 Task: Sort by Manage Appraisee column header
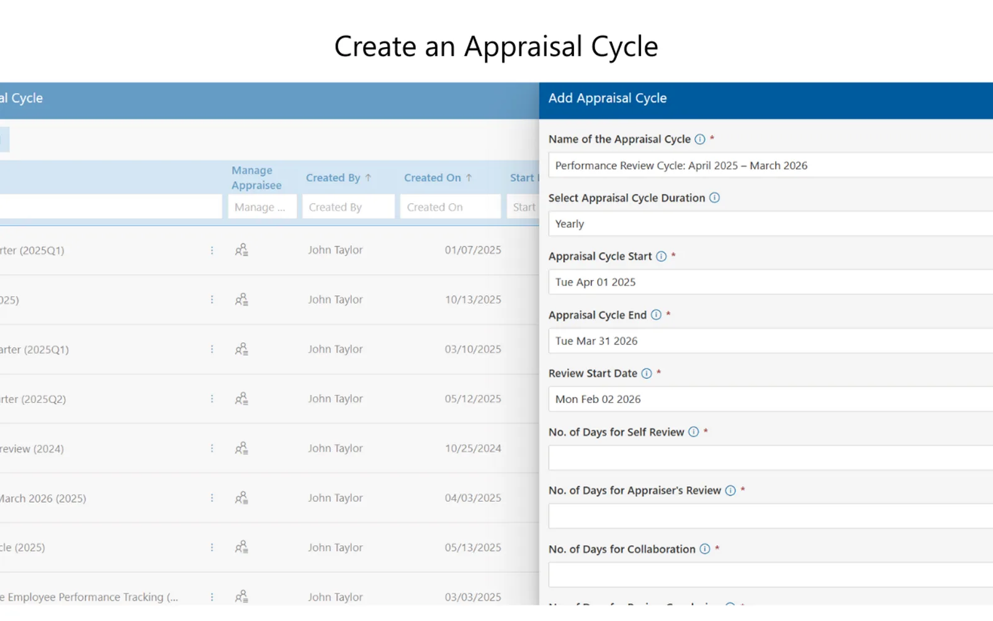point(256,178)
